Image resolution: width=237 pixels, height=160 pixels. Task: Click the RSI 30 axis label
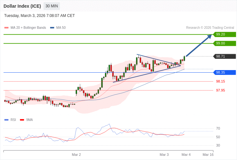click(218, 146)
